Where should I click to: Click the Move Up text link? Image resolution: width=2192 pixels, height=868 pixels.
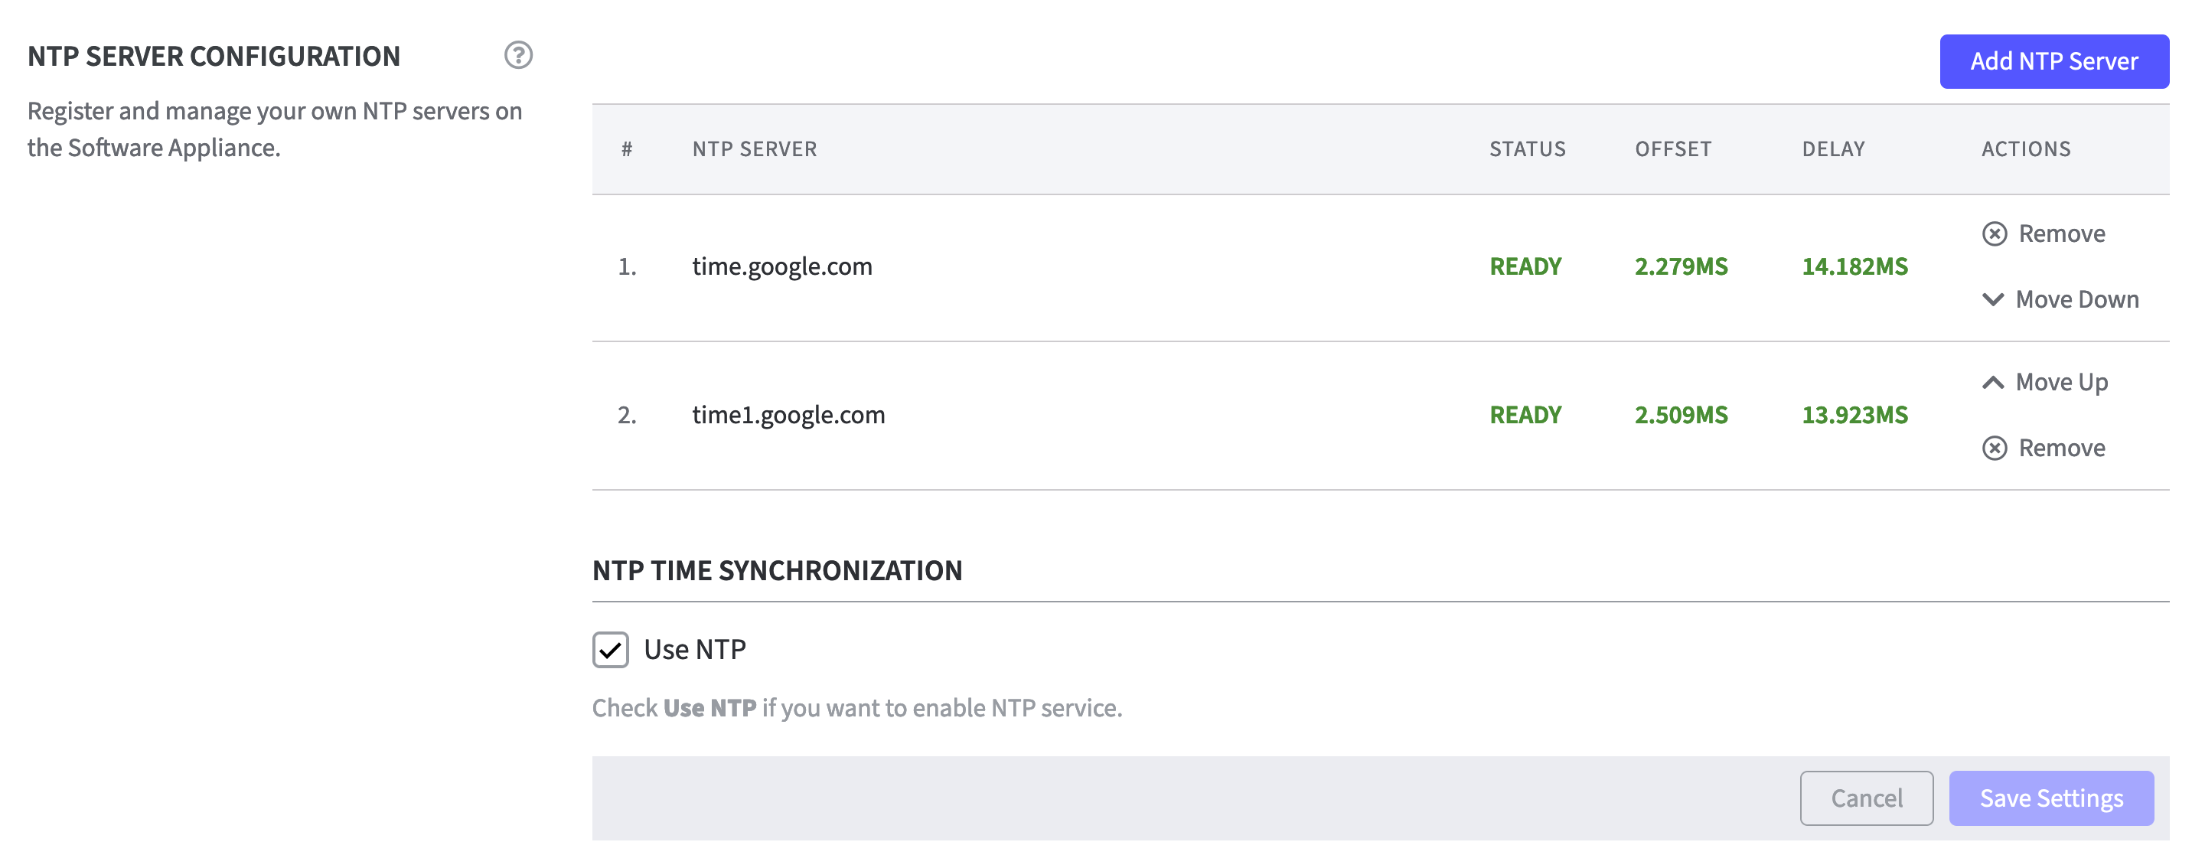2061,382
